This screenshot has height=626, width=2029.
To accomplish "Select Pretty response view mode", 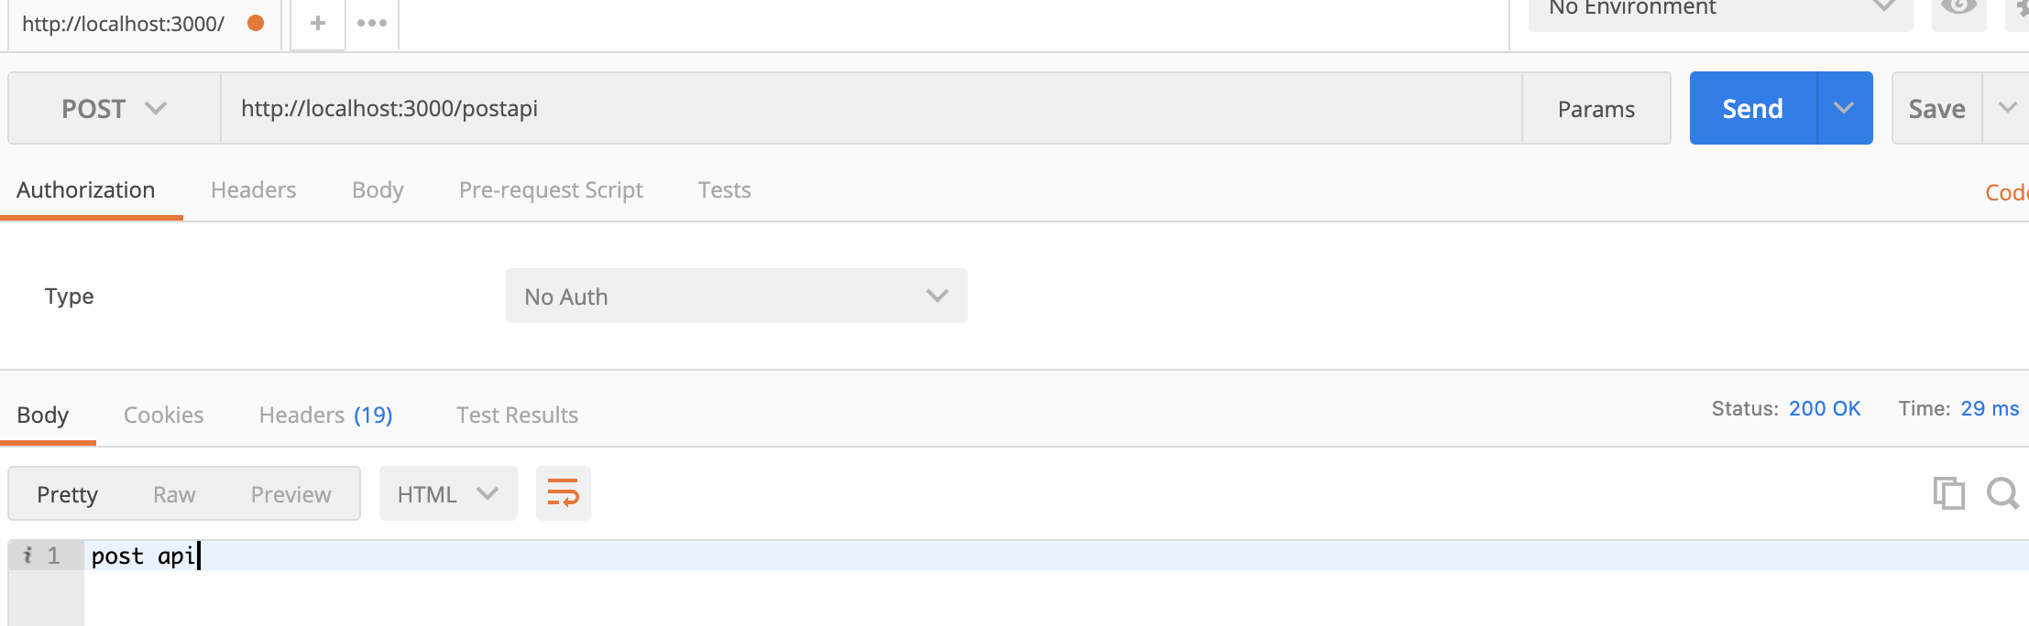I will tap(67, 494).
